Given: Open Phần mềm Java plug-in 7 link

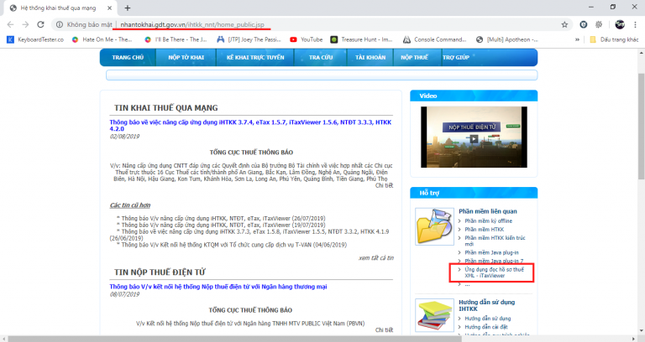Looking at the screenshot, I should [x=494, y=262].
